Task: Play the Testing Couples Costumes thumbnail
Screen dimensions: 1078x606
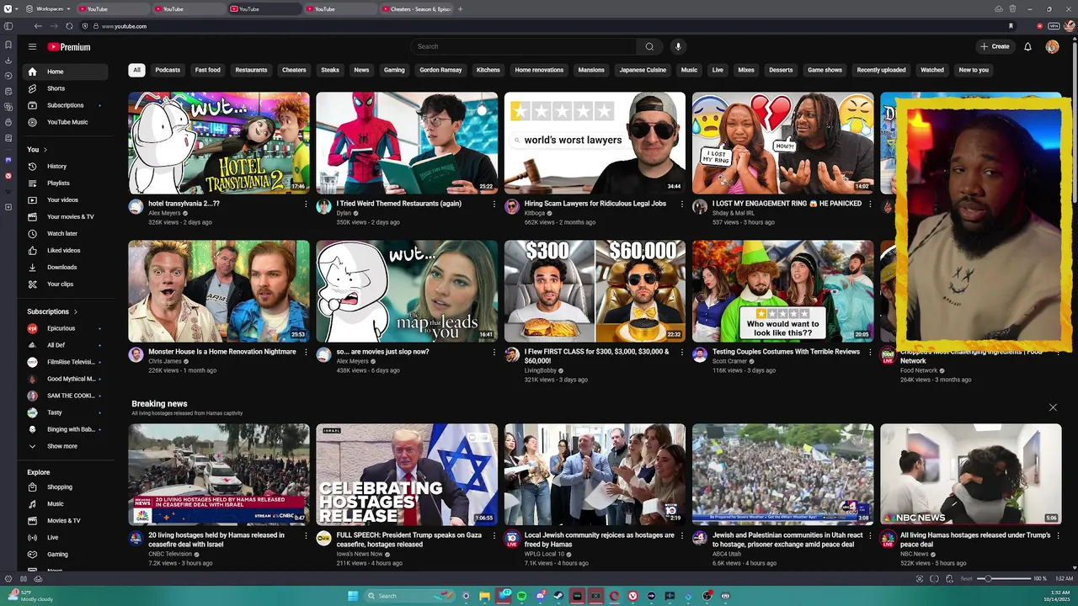Action: click(782, 291)
